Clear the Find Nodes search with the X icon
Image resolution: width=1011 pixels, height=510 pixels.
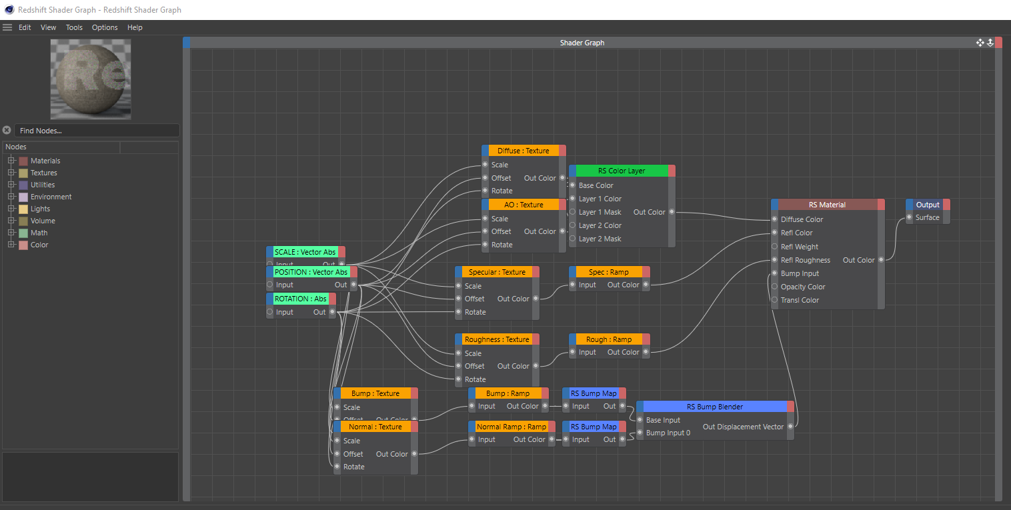click(7, 130)
